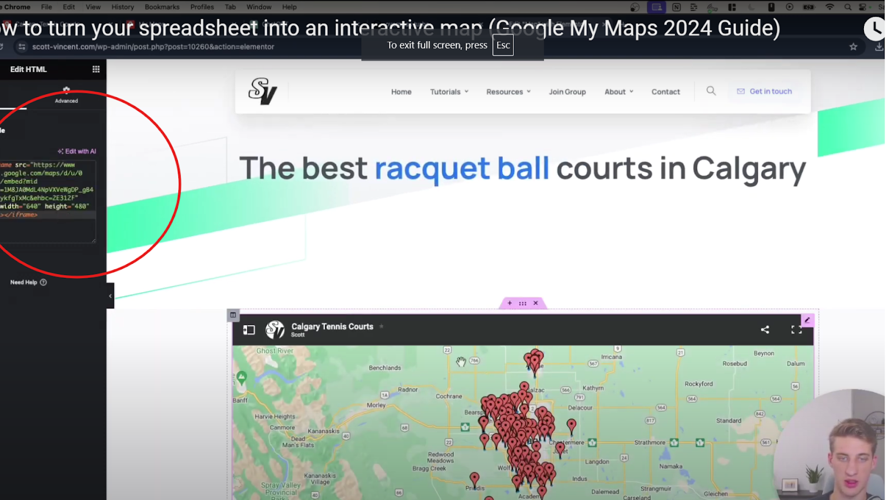The image size is (889, 500).
Task: Click the battery status icon
Action: pyautogui.click(x=809, y=7)
